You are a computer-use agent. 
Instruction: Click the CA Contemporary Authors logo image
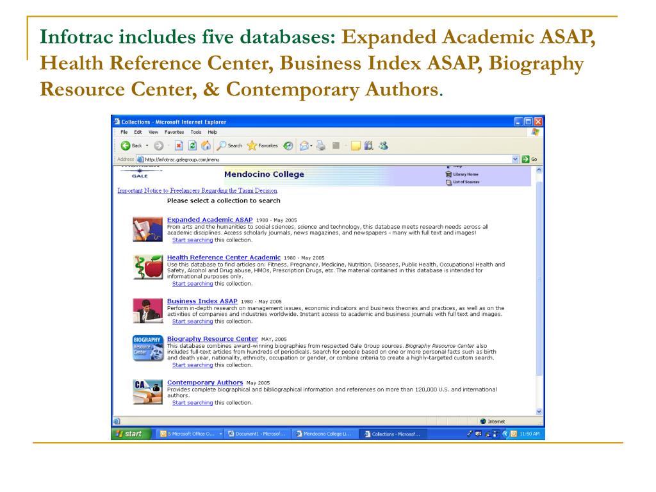[148, 391]
